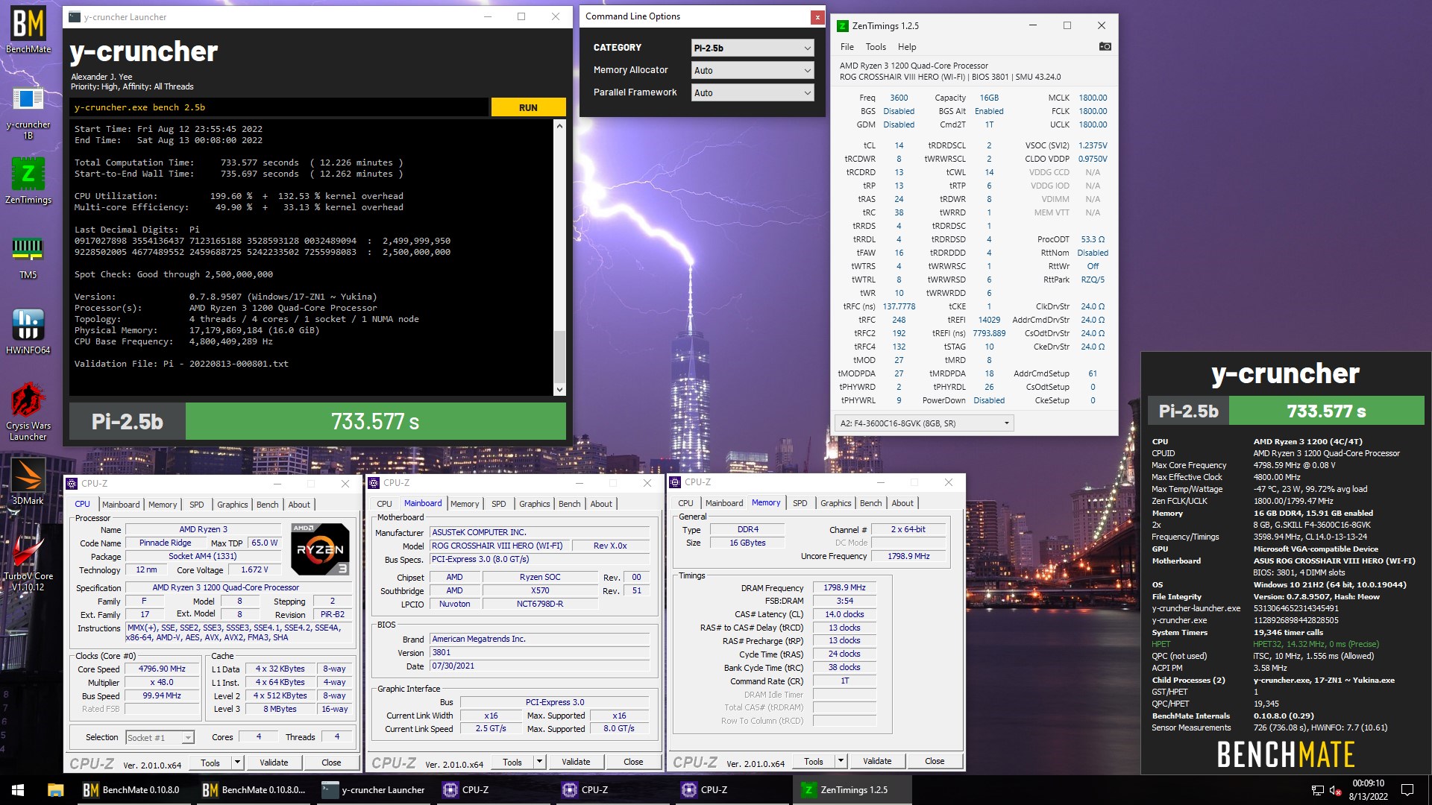Click tRFC (ns) value 137.7778 in ZenTimings
This screenshot has width=1432, height=805.
(899, 306)
